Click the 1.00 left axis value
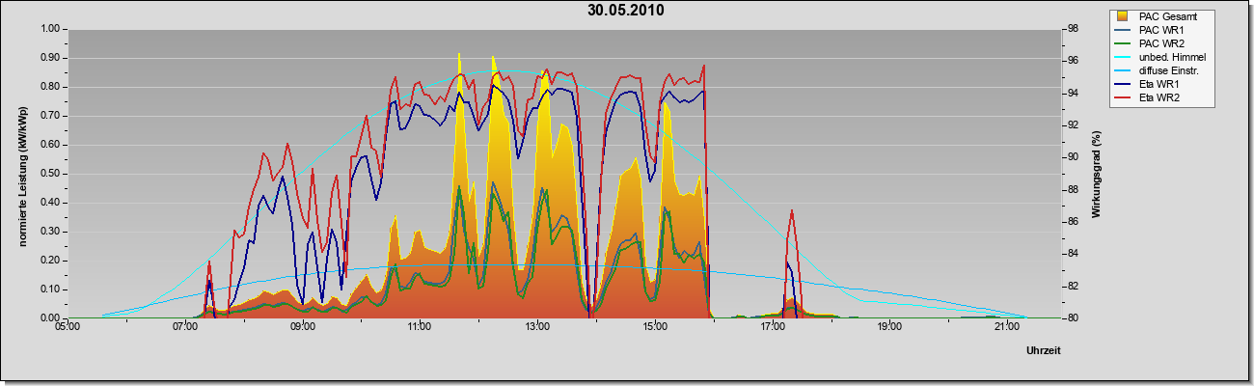 49,29
